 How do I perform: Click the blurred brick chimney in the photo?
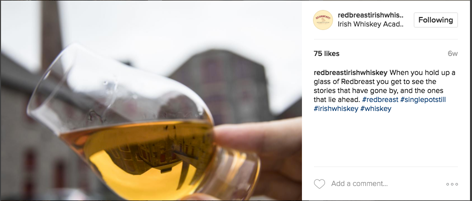[51, 36]
